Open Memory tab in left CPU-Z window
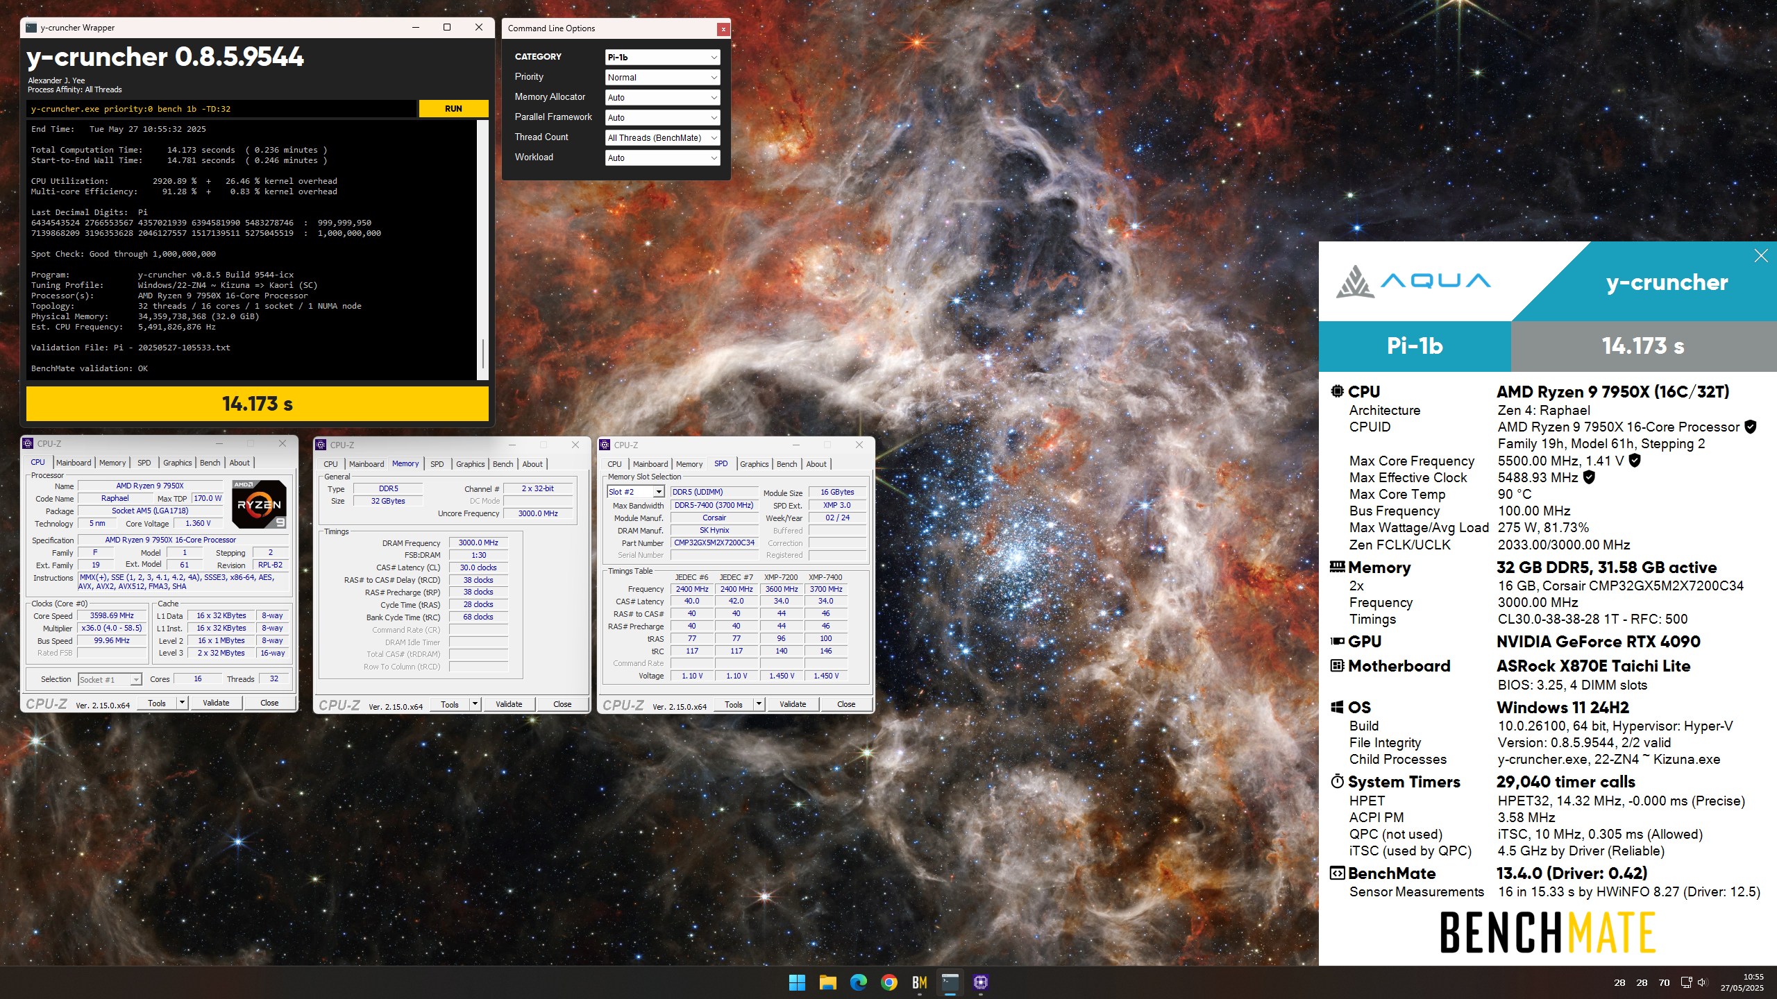Image resolution: width=1777 pixels, height=999 pixels. tap(112, 463)
